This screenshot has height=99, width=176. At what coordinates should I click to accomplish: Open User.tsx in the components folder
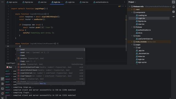141,24
